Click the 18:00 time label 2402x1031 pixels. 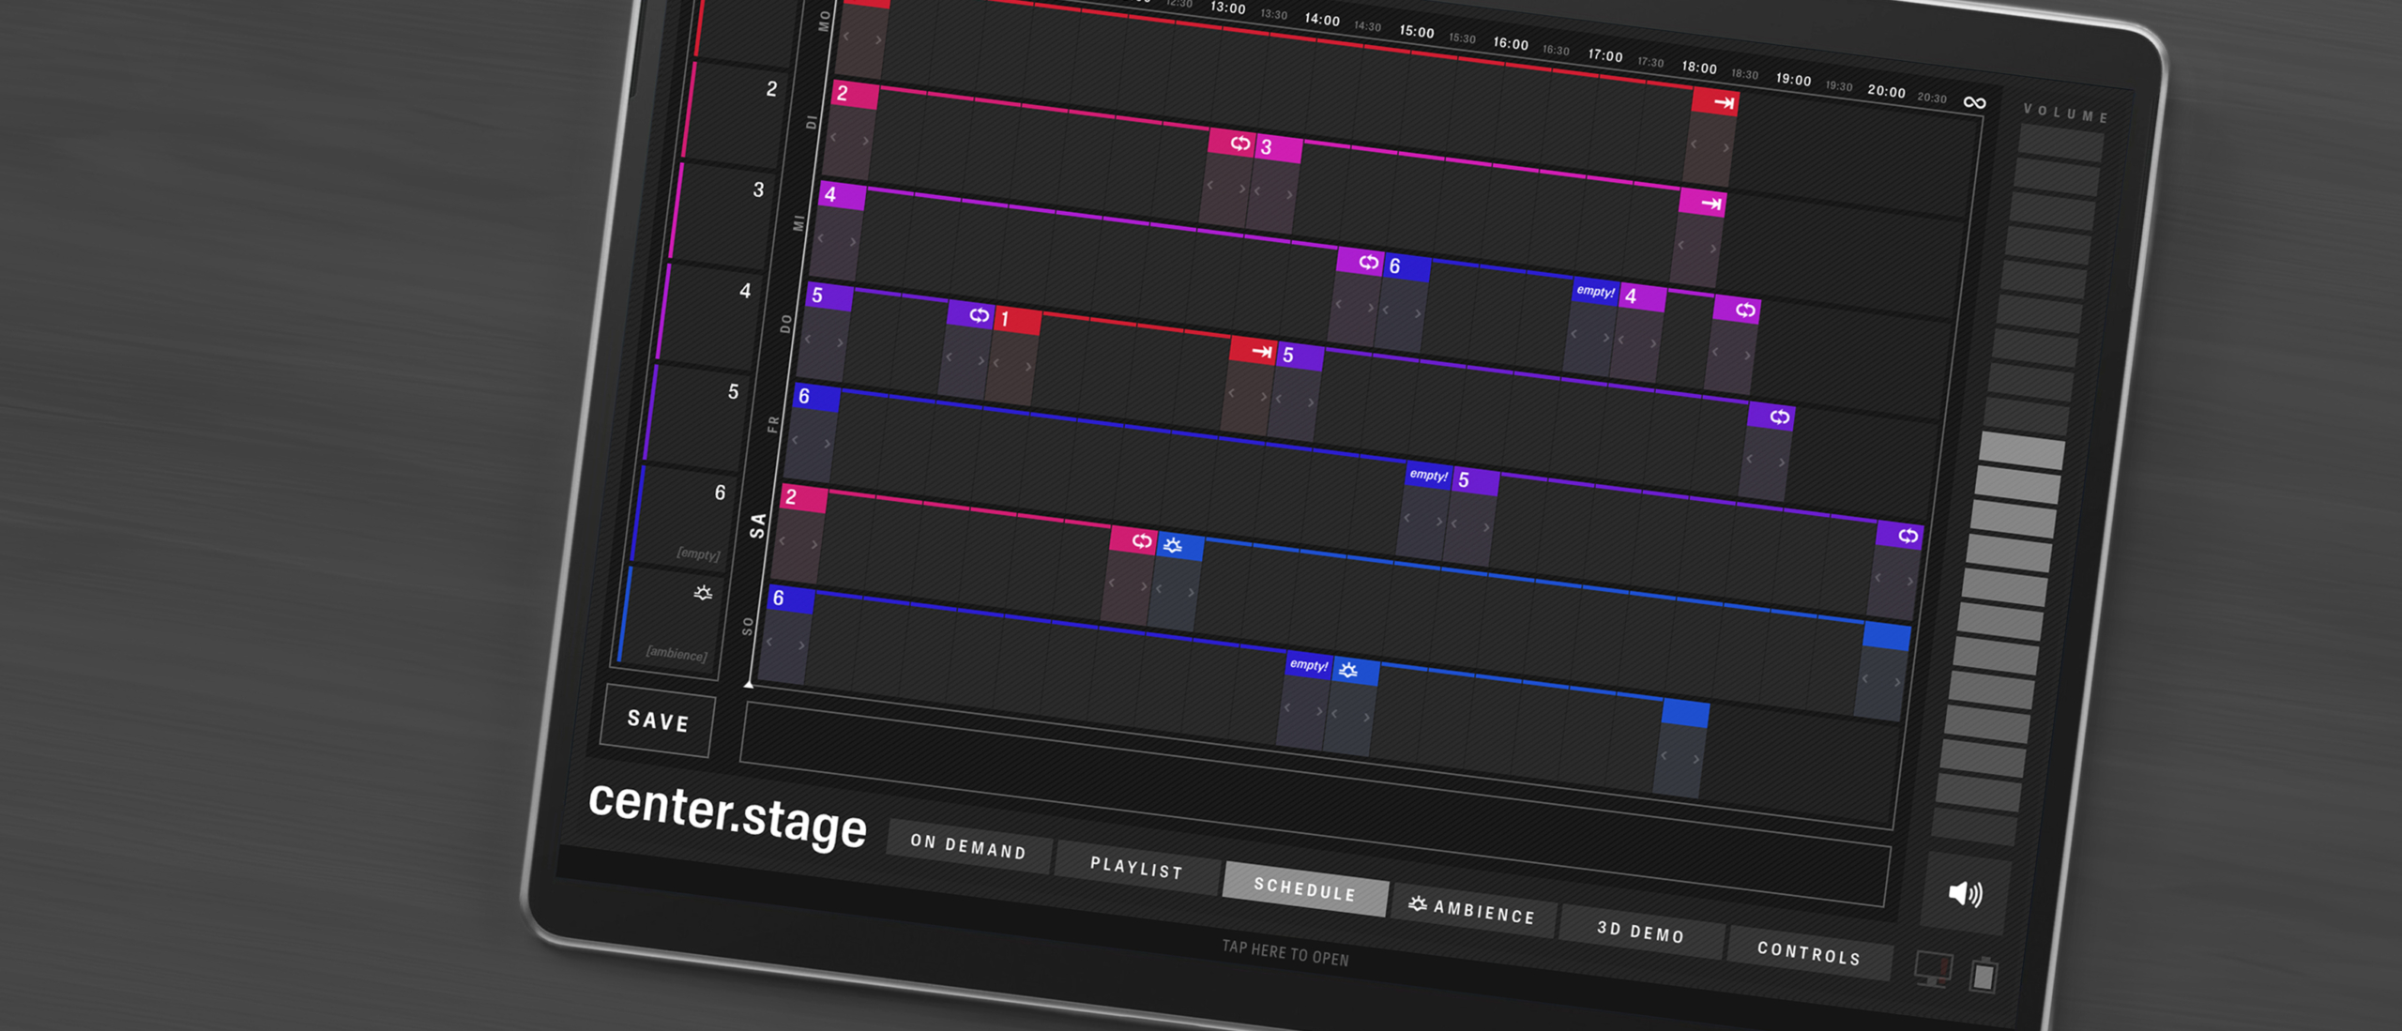click(1698, 68)
